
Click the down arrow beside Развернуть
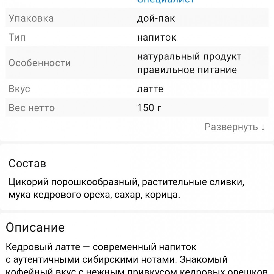pyautogui.click(x=263, y=127)
